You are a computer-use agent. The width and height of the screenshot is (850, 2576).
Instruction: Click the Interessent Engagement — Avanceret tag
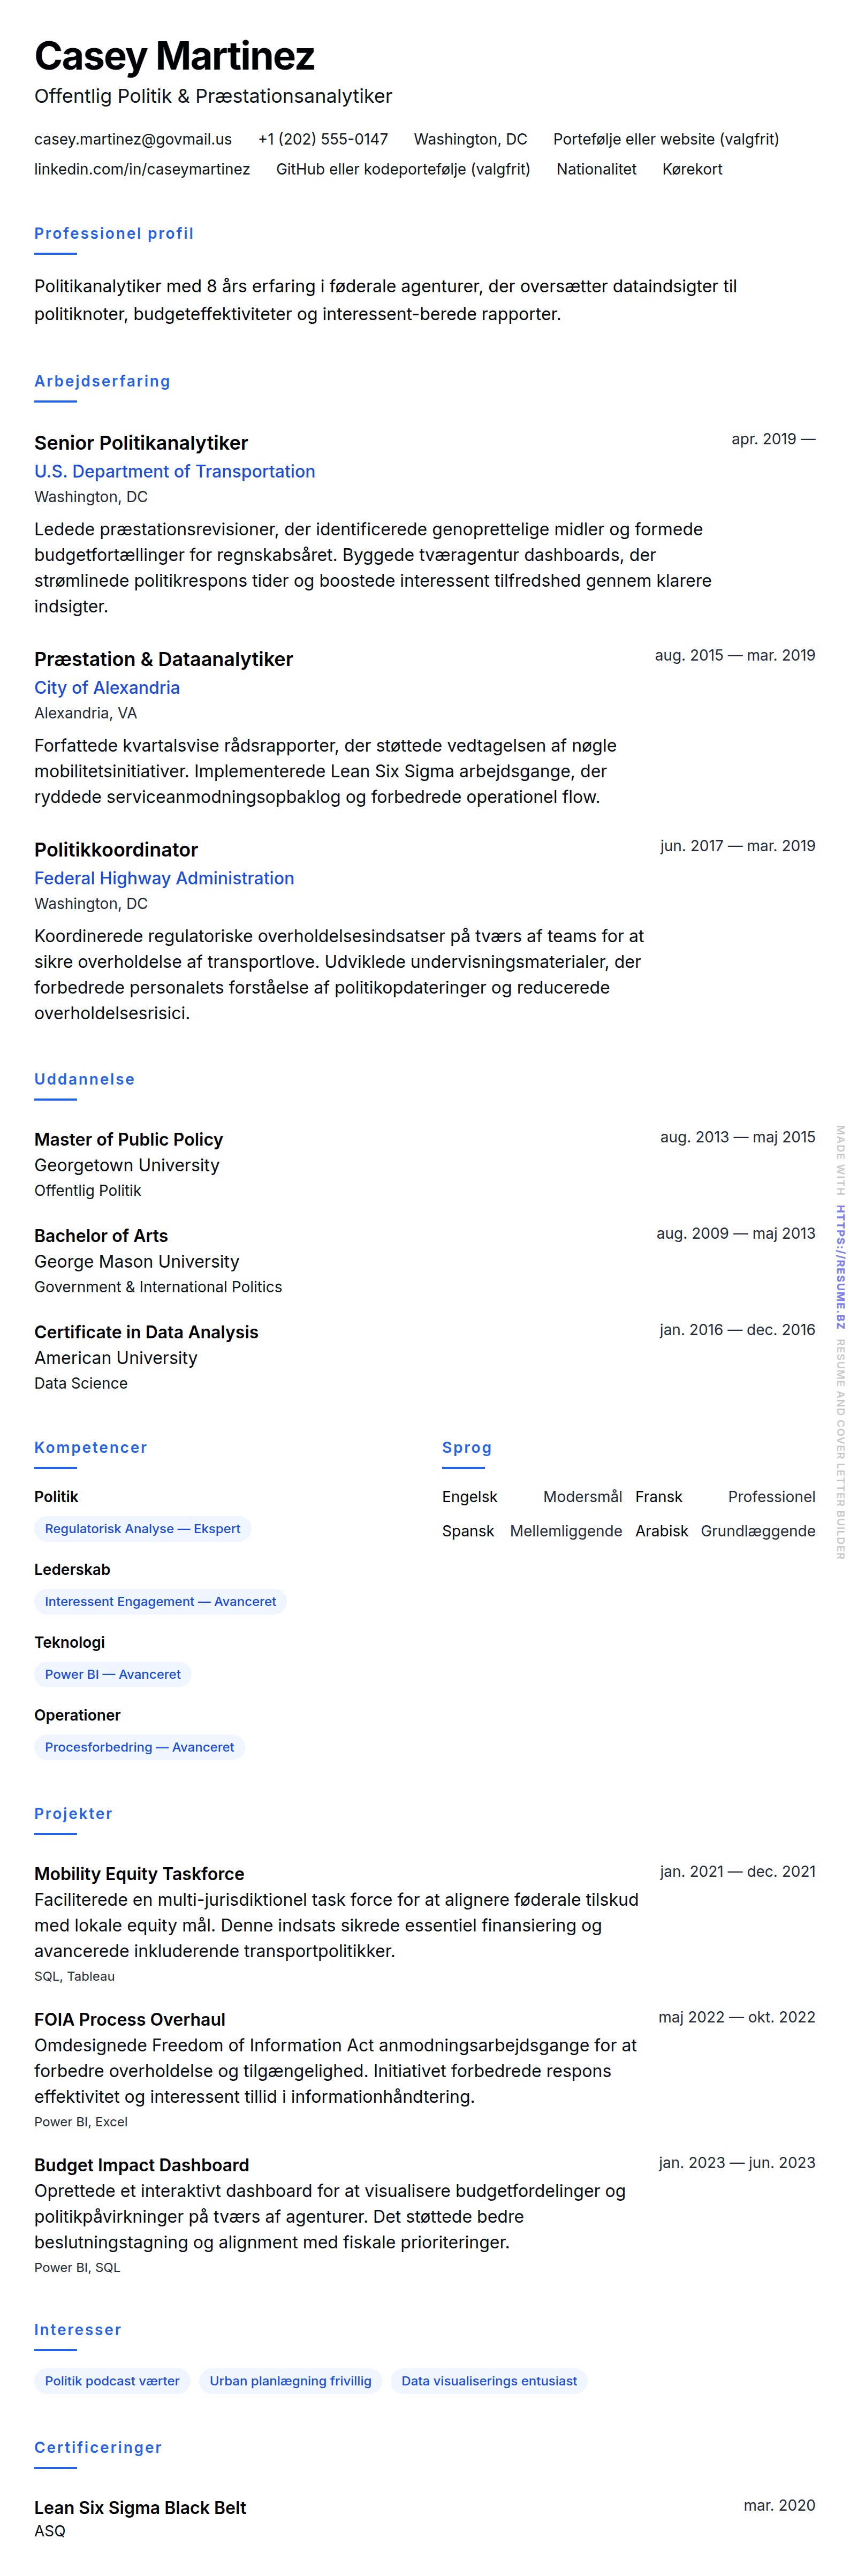[160, 1601]
